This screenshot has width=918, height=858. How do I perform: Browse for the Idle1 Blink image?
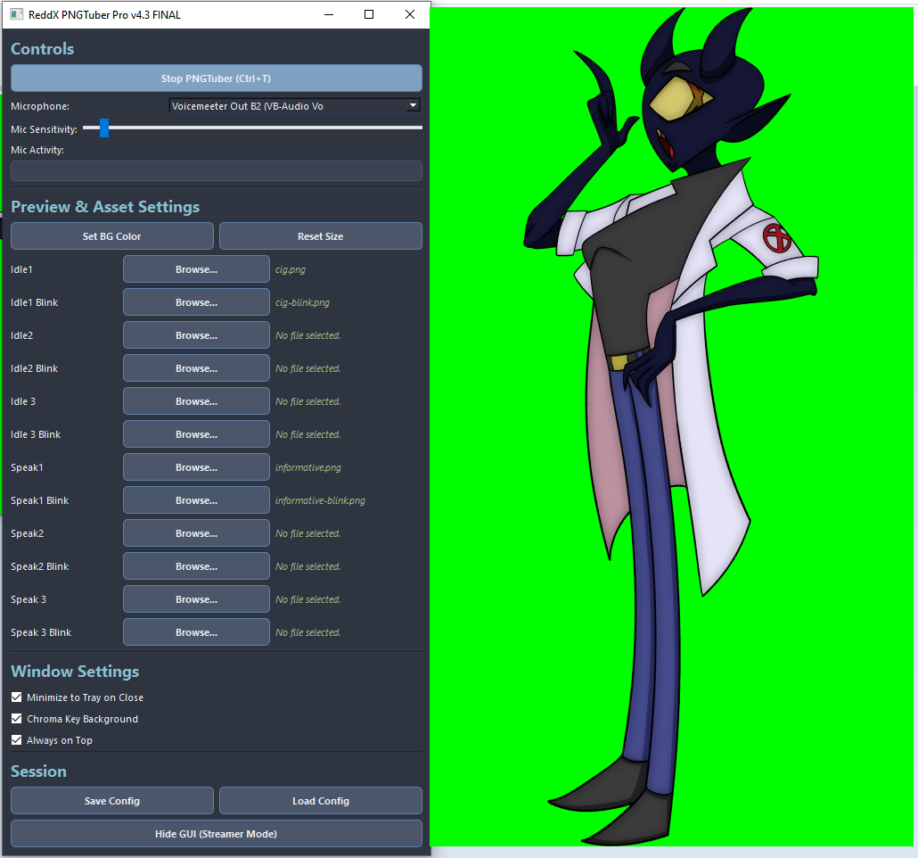tap(196, 302)
